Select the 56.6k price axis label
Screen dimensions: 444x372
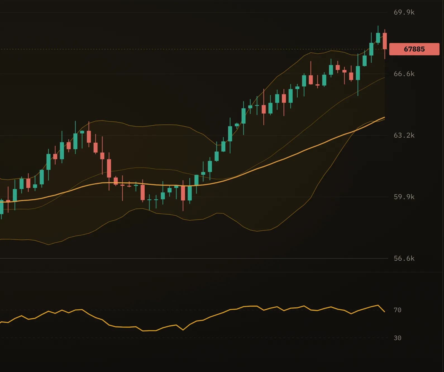[404, 258]
